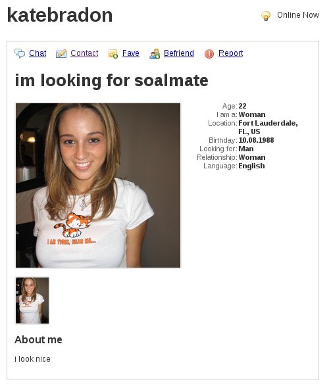Click the Befriend people icon
Image resolution: width=331 pixels, height=388 pixels.
click(155, 54)
